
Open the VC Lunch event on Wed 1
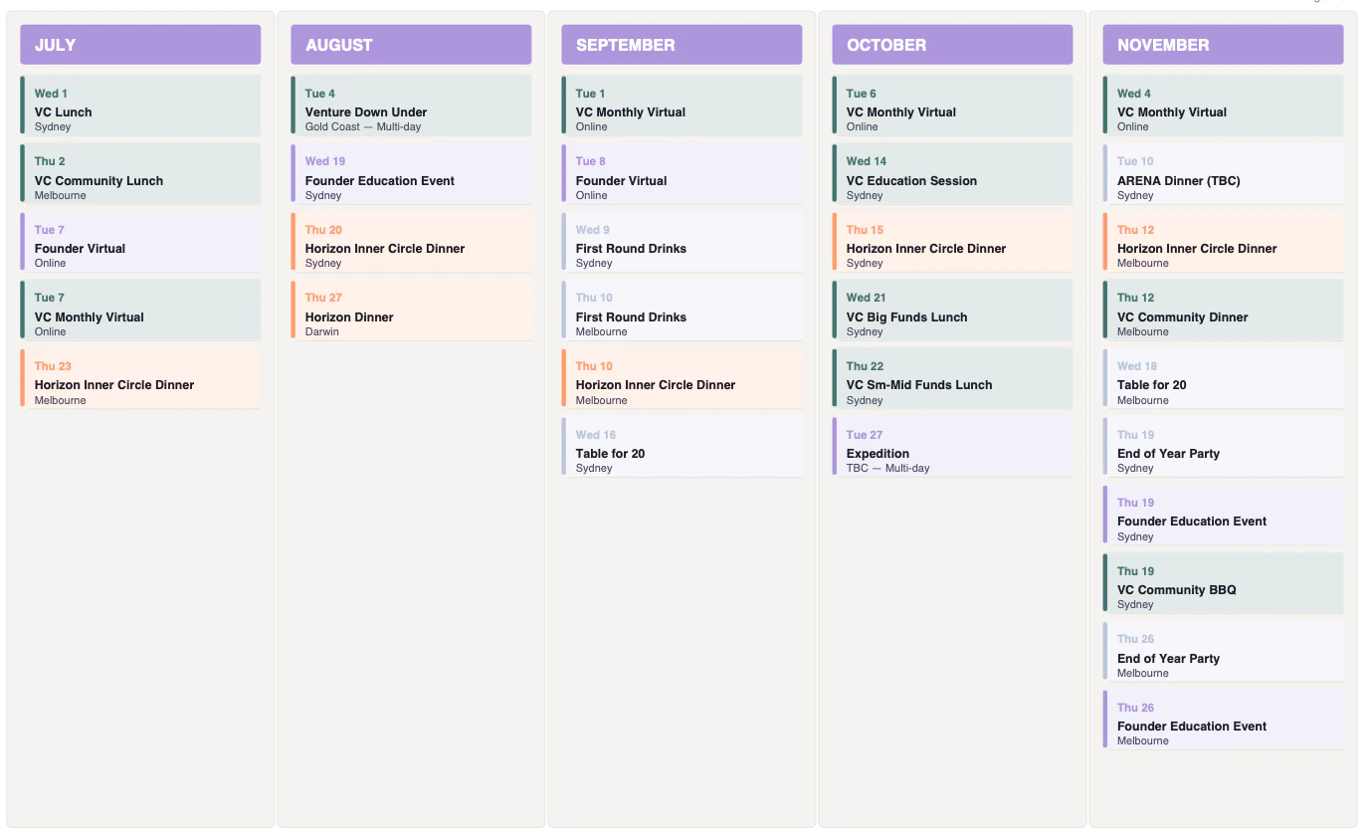[140, 105]
